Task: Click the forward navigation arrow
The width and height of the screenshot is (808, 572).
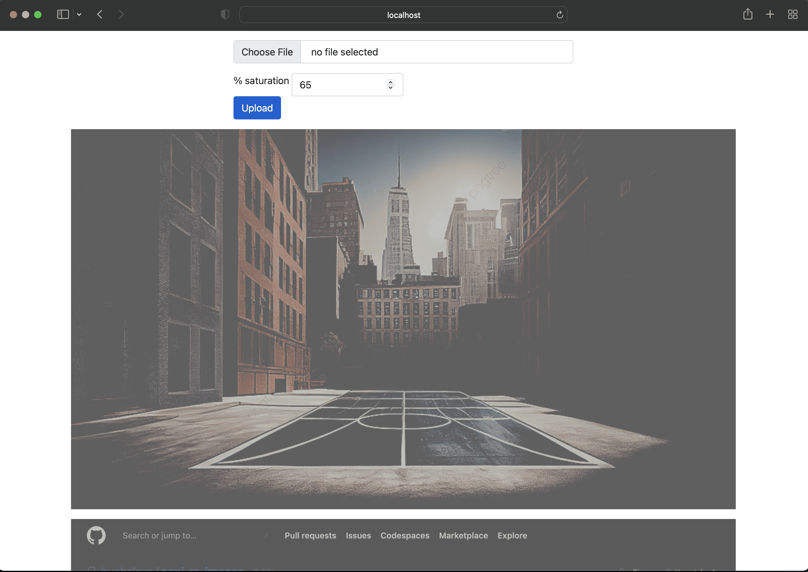Action: 121,14
